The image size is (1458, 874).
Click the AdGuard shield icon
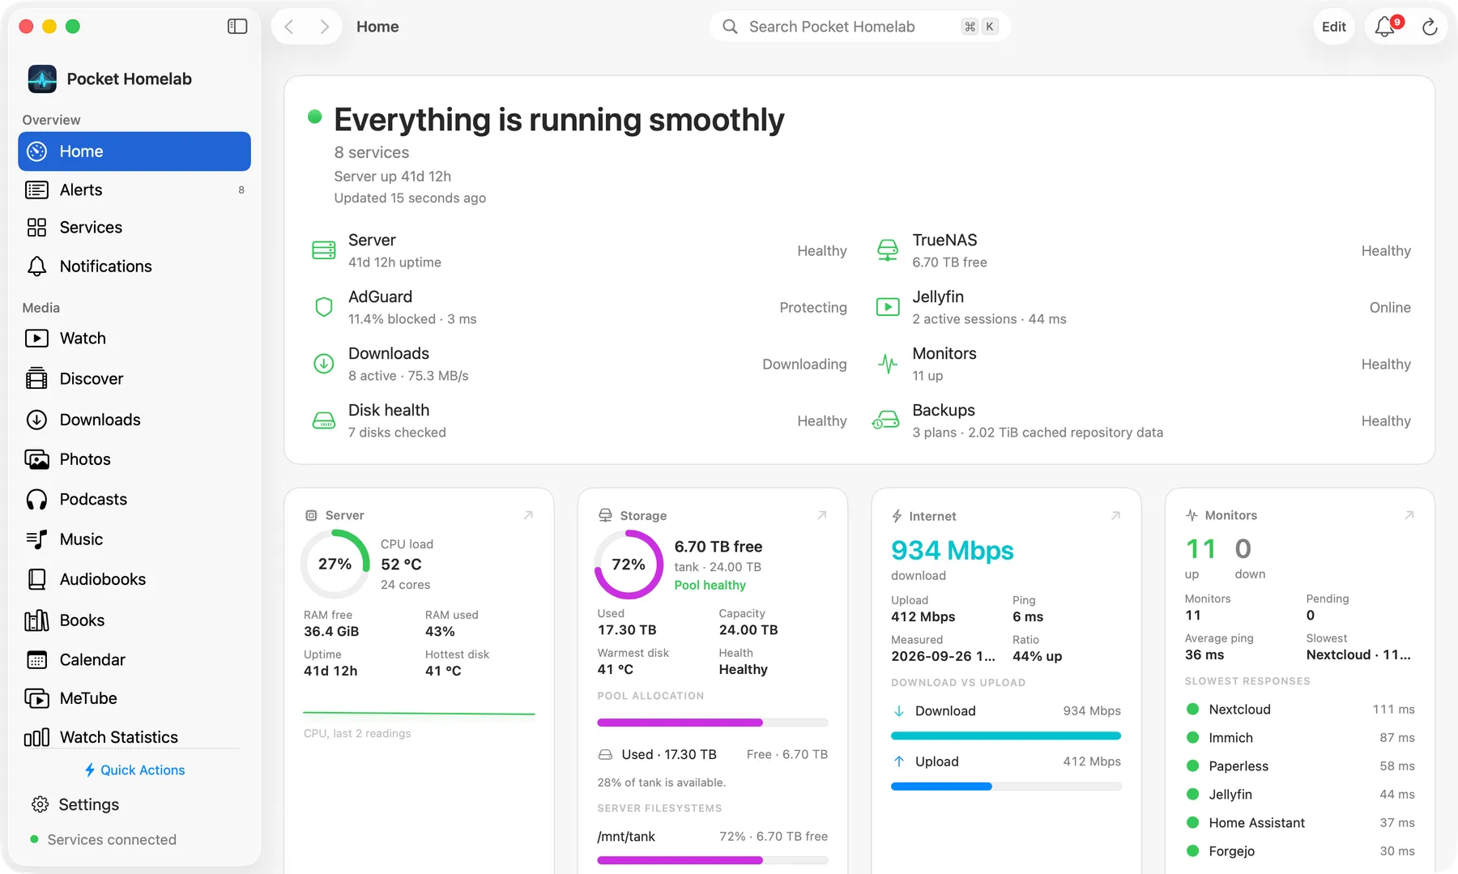(x=324, y=307)
